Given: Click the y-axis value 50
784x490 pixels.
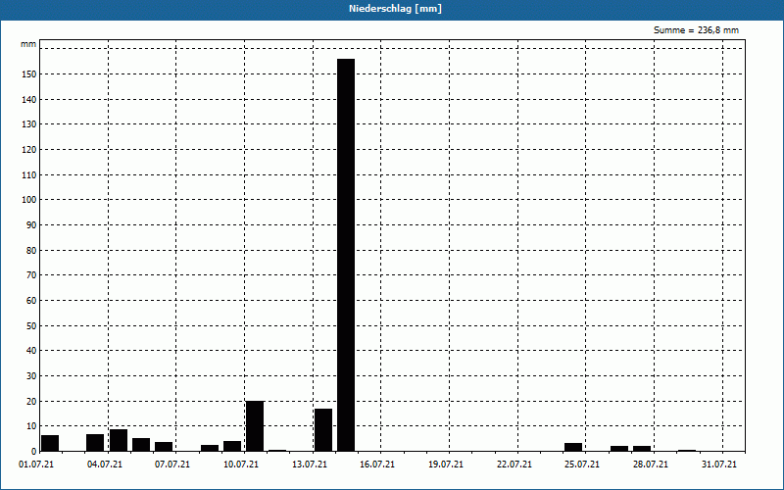Looking at the screenshot, I should coord(32,326).
